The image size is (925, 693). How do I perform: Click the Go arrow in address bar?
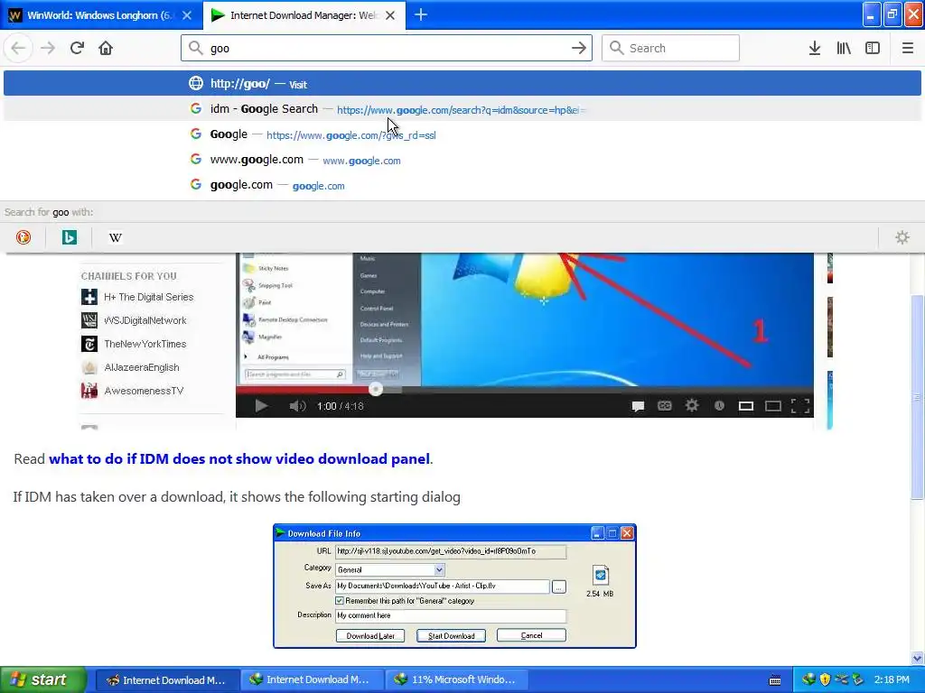pyautogui.click(x=579, y=48)
